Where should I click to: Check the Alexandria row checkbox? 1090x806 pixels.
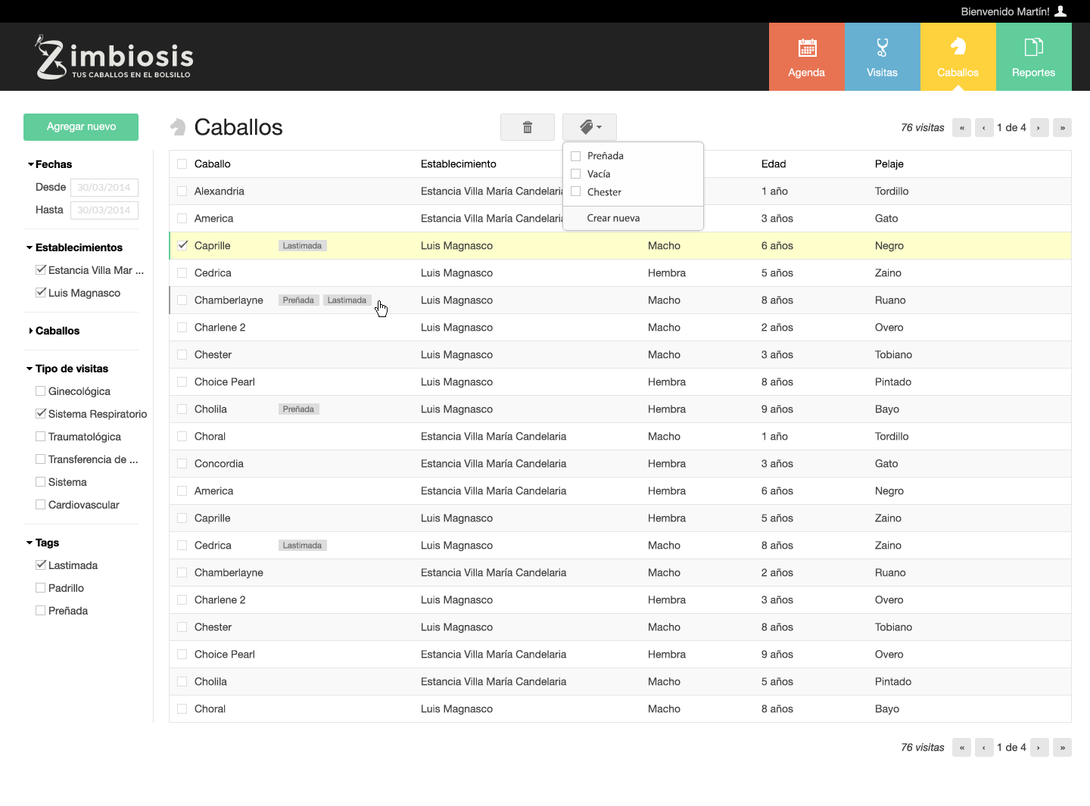[182, 191]
